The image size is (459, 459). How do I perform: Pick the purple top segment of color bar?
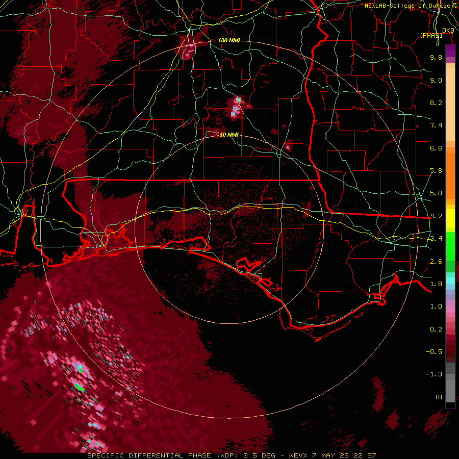click(x=450, y=52)
